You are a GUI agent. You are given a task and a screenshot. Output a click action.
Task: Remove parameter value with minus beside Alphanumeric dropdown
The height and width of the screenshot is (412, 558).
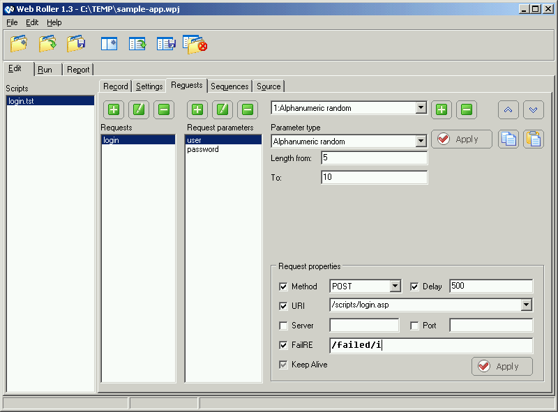pyautogui.click(x=467, y=109)
